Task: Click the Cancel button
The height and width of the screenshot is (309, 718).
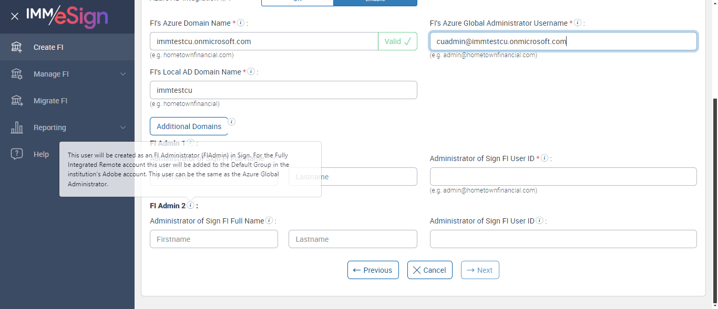Action: point(430,270)
